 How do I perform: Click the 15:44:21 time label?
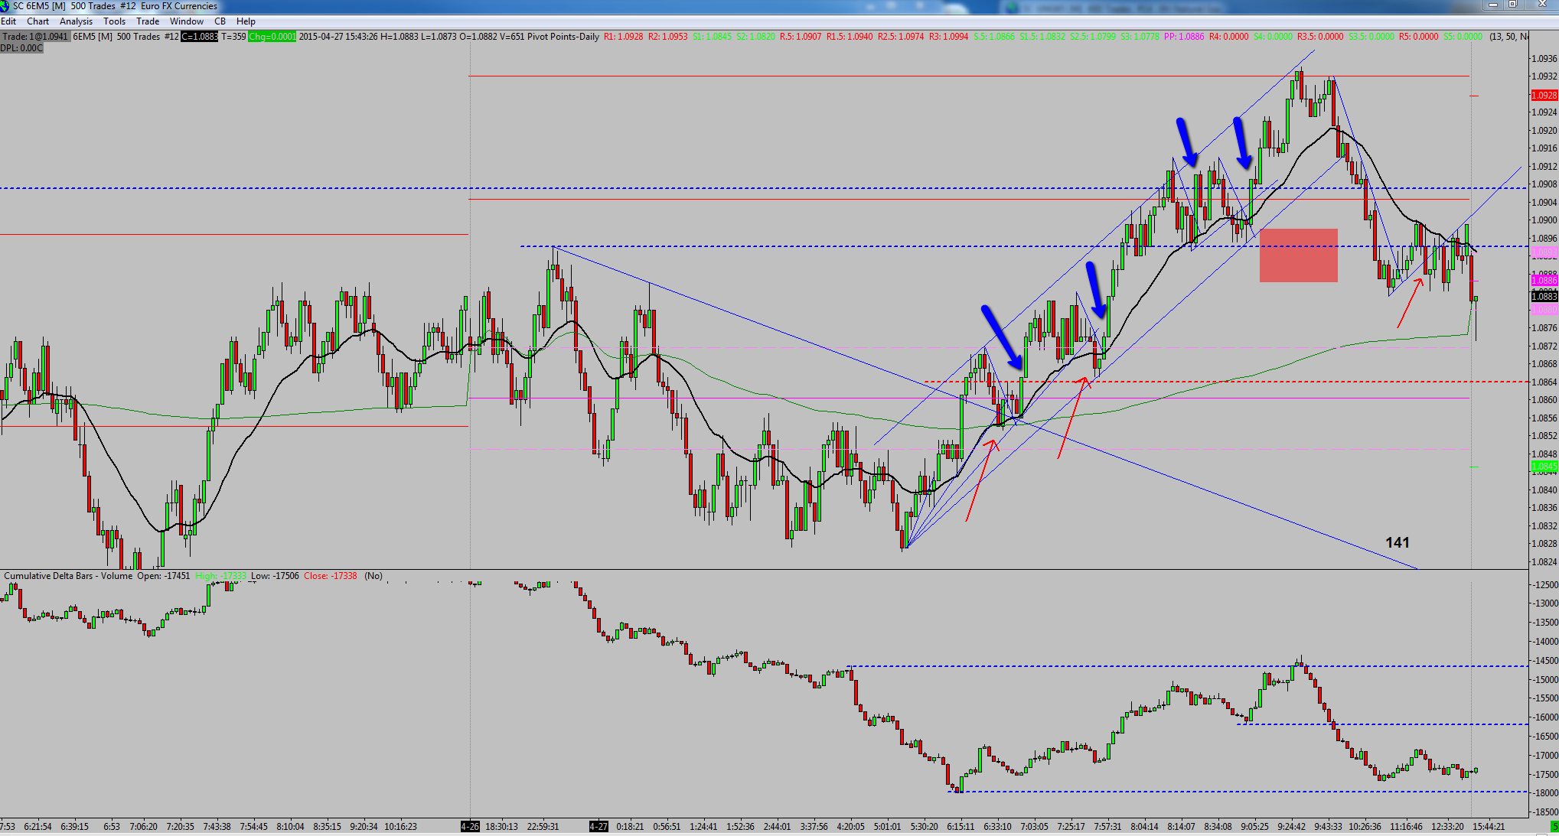click(x=1489, y=827)
